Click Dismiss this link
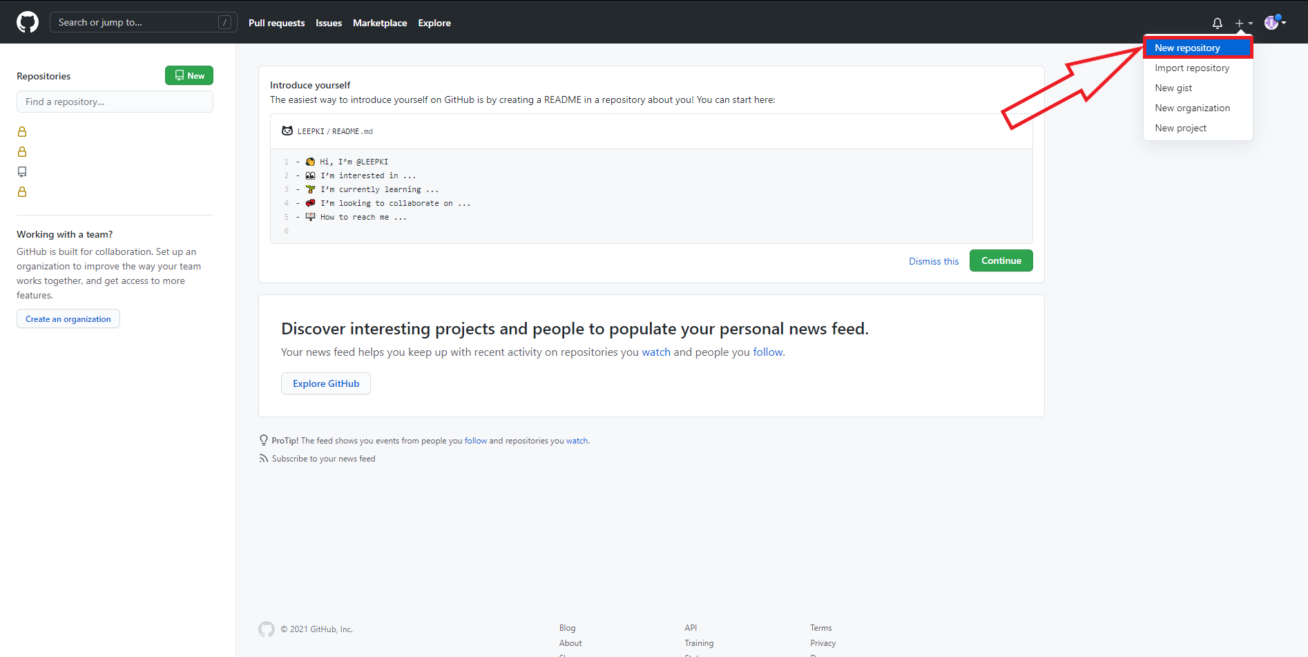1308x657 pixels. tap(934, 261)
